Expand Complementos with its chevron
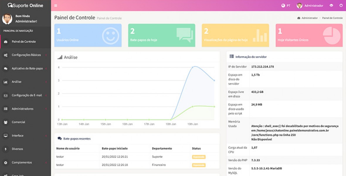Image resolution: width=346 pixels, height=176 pixels. point(46,163)
